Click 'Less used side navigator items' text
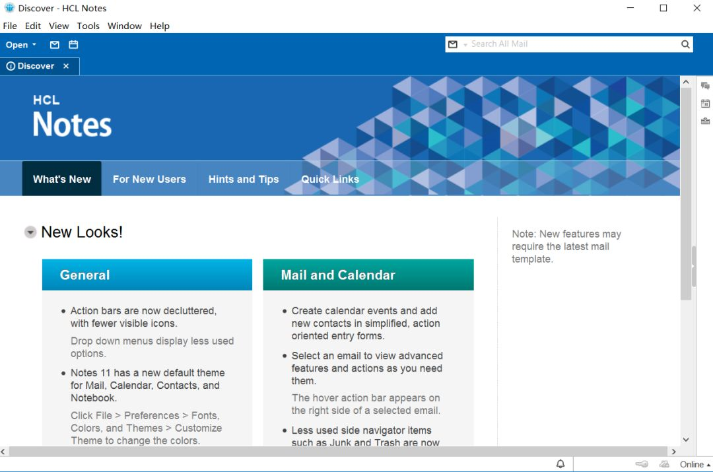Viewport: 713px width, 472px height. pos(362,430)
